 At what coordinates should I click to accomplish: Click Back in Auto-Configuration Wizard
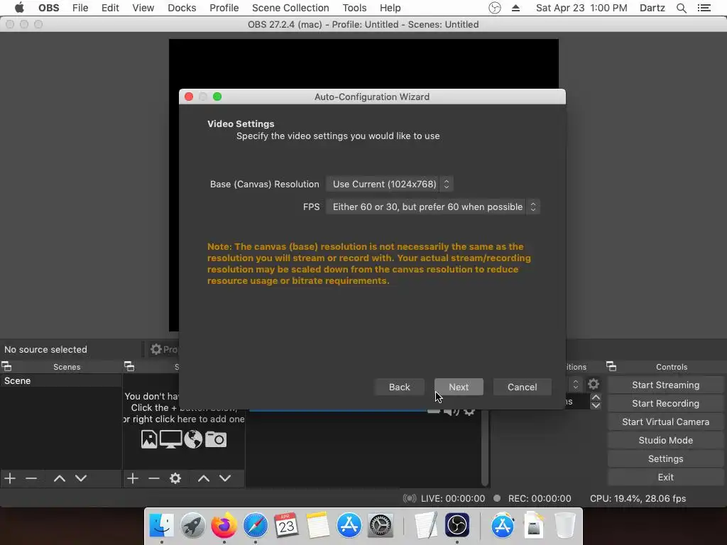(x=399, y=387)
